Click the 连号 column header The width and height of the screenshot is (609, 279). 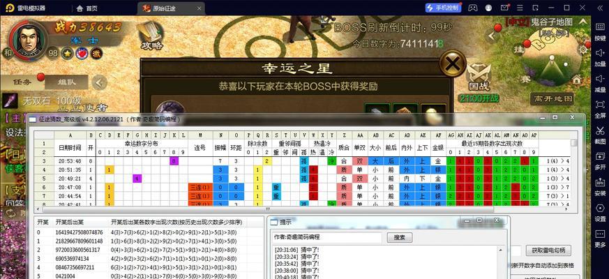pos(200,148)
